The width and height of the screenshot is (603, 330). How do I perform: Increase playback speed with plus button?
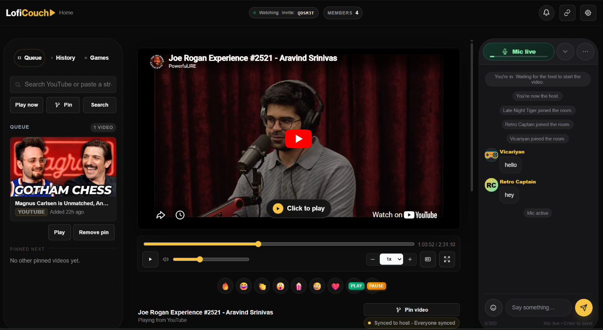tap(410, 259)
